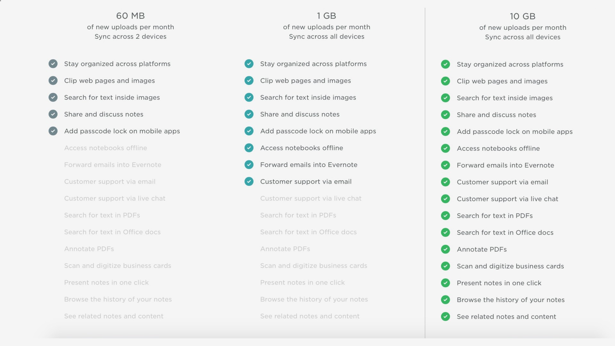Click green checkmark next to 'Scan and digitize business cards'
This screenshot has width=615, height=346.
(x=445, y=266)
